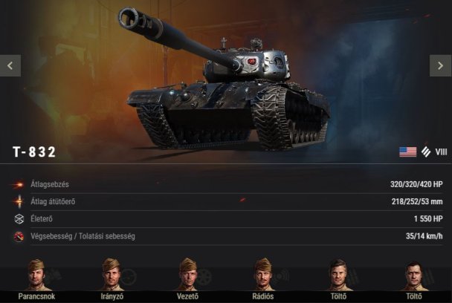The height and width of the screenshot is (303, 452).
Task: Click the Végsebesség speed icon
Action: click(19, 236)
